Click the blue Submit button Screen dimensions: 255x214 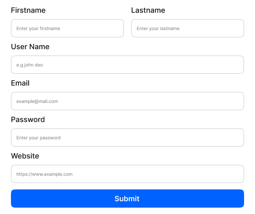127,199
